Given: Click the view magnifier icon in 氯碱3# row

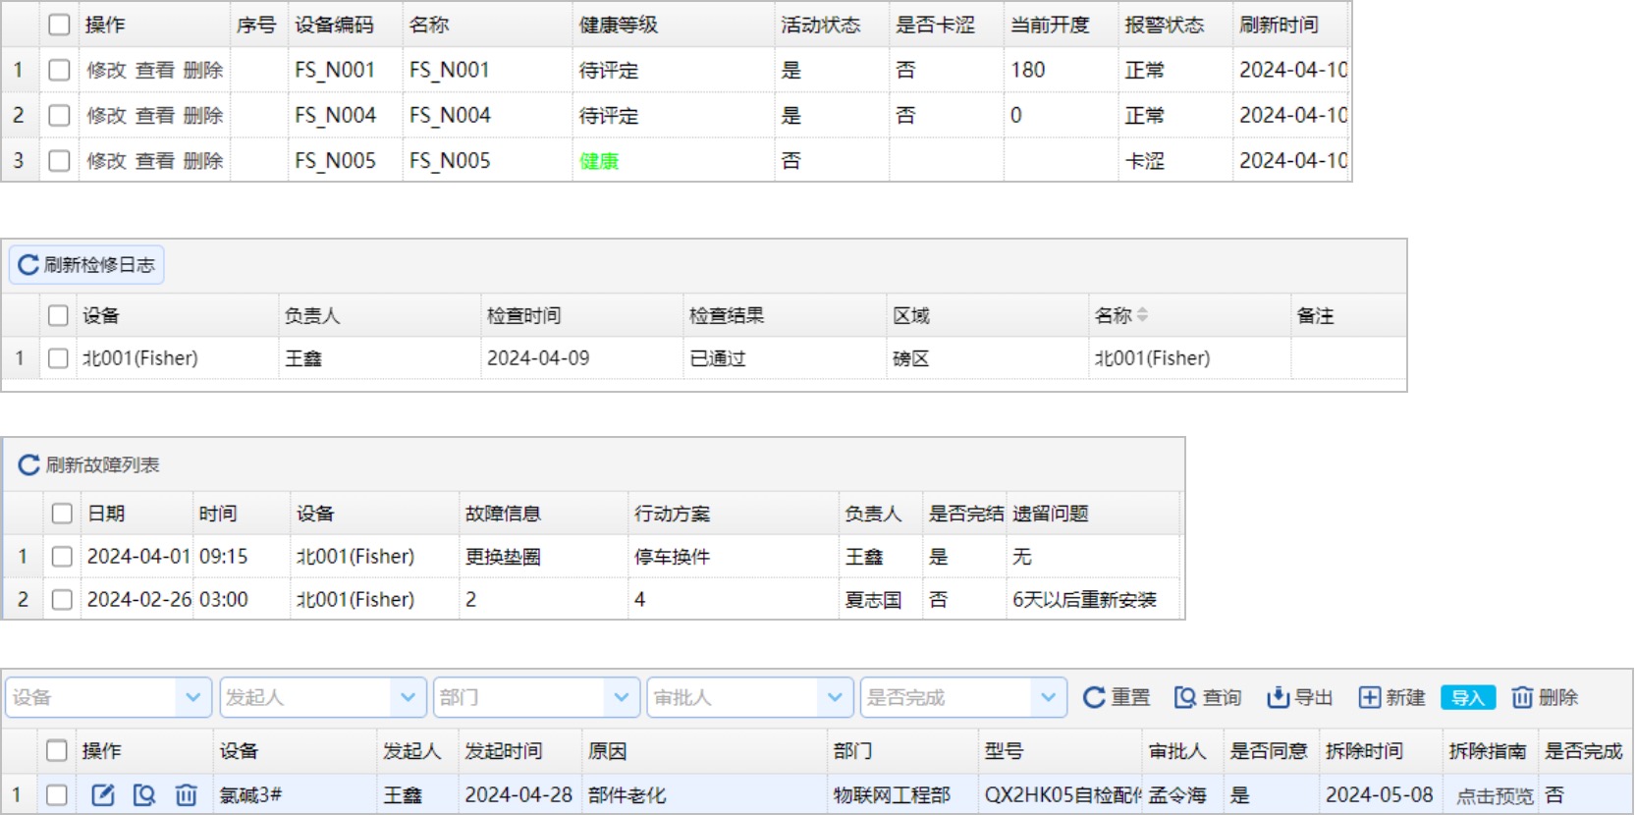Looking at the screenshot, I should click(144, 795).
